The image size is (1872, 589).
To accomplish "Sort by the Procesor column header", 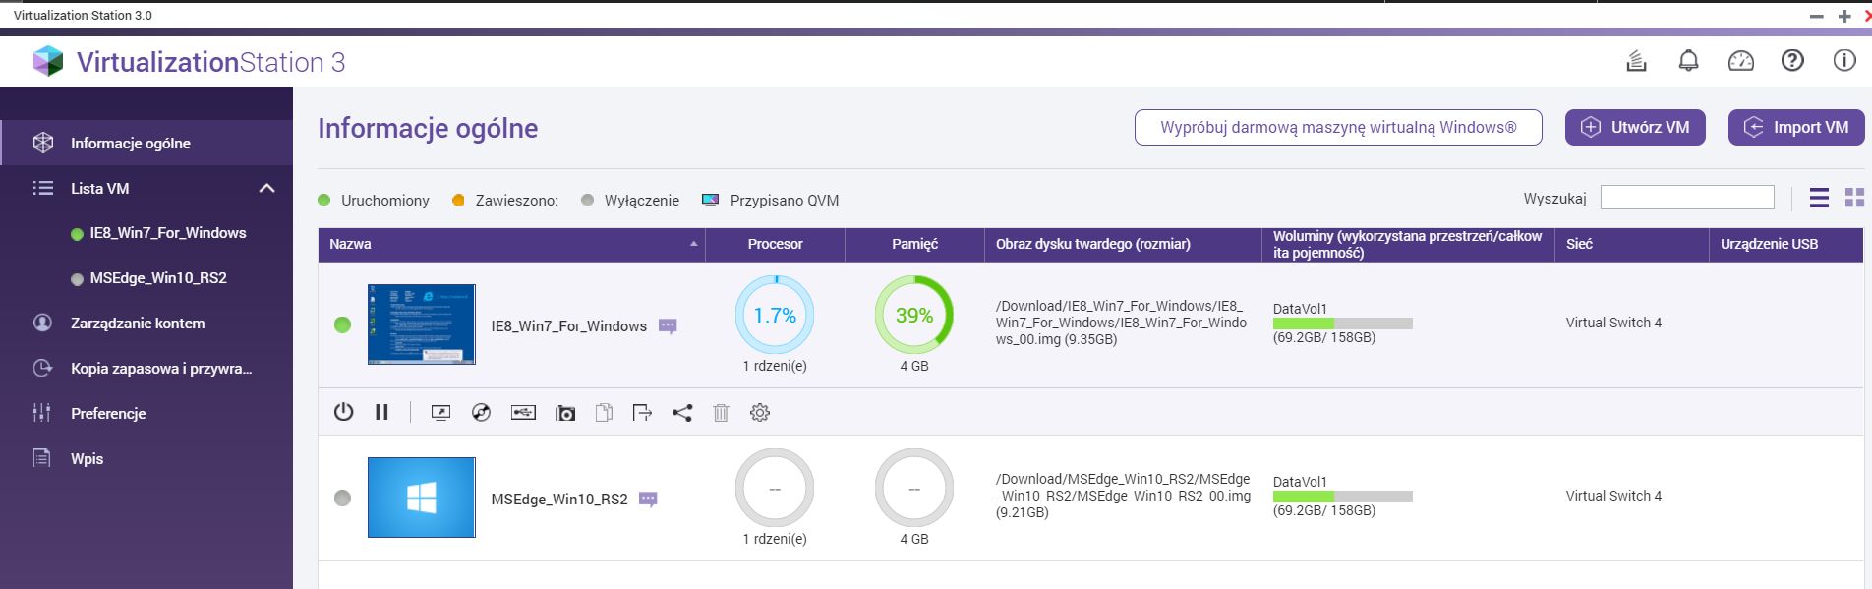I will point(775,244).
